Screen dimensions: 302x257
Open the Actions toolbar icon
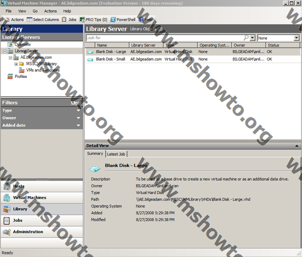click(7, 19)
